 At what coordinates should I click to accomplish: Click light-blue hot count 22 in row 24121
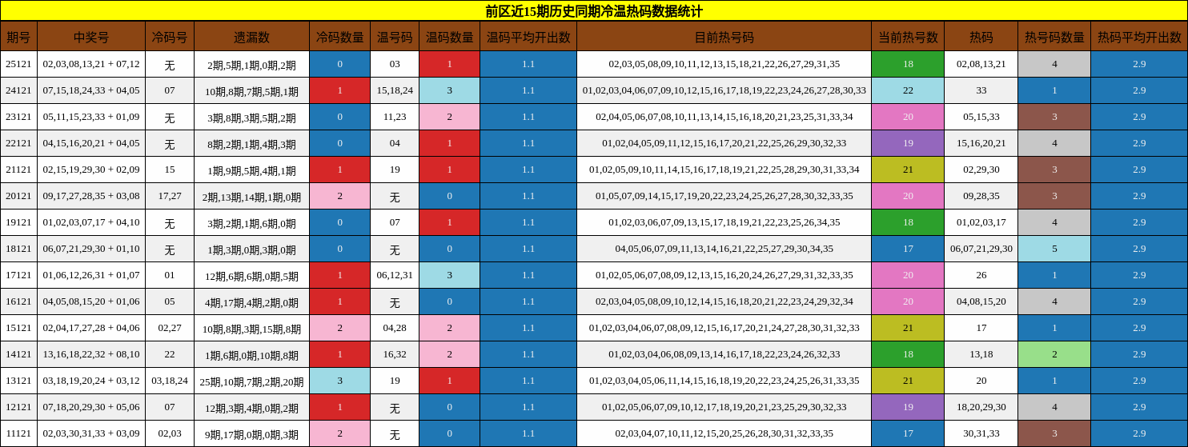click(x=908, y=90)
